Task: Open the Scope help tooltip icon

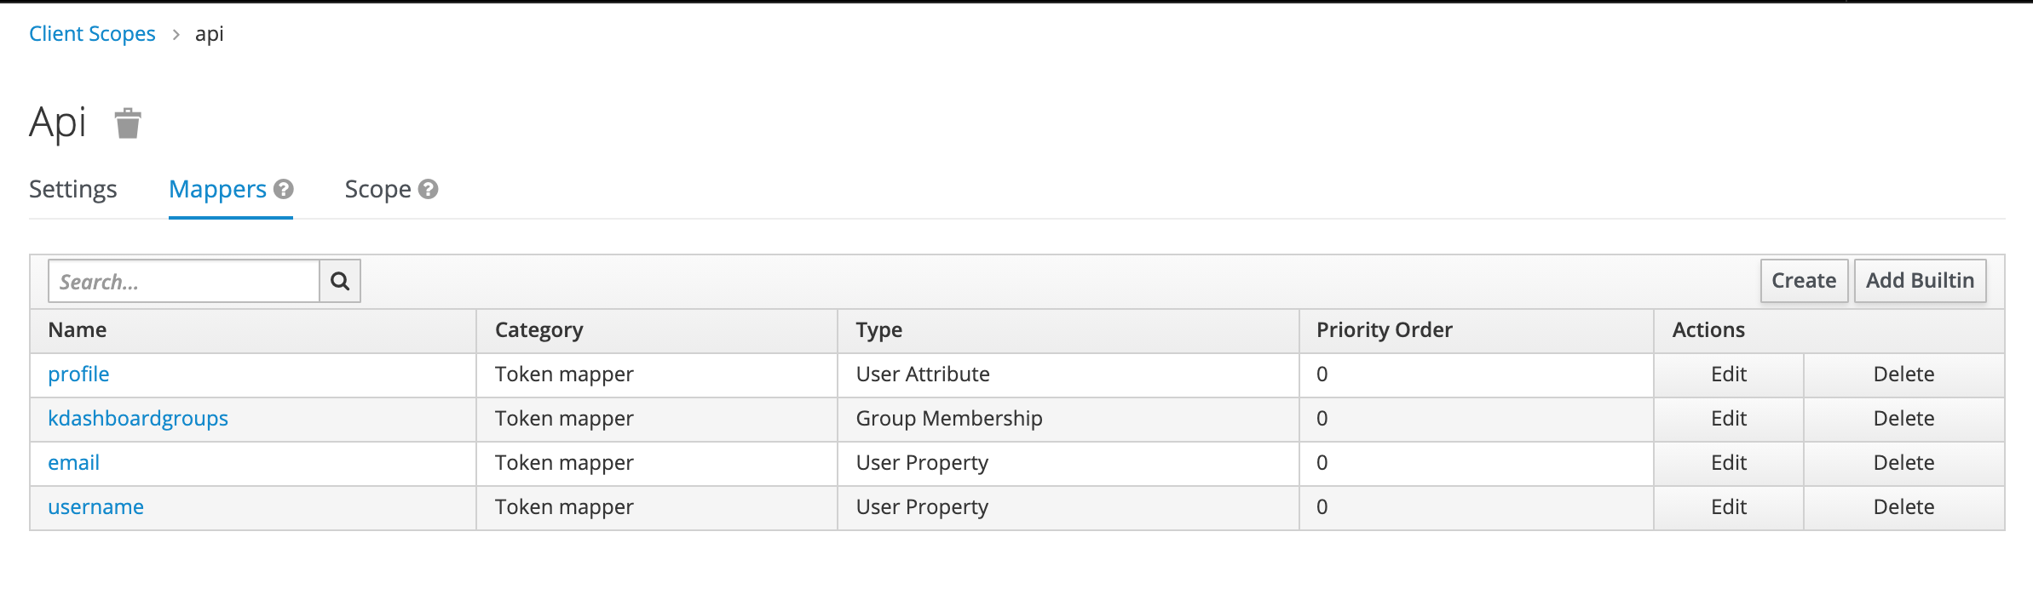Action: coord(428,188)
